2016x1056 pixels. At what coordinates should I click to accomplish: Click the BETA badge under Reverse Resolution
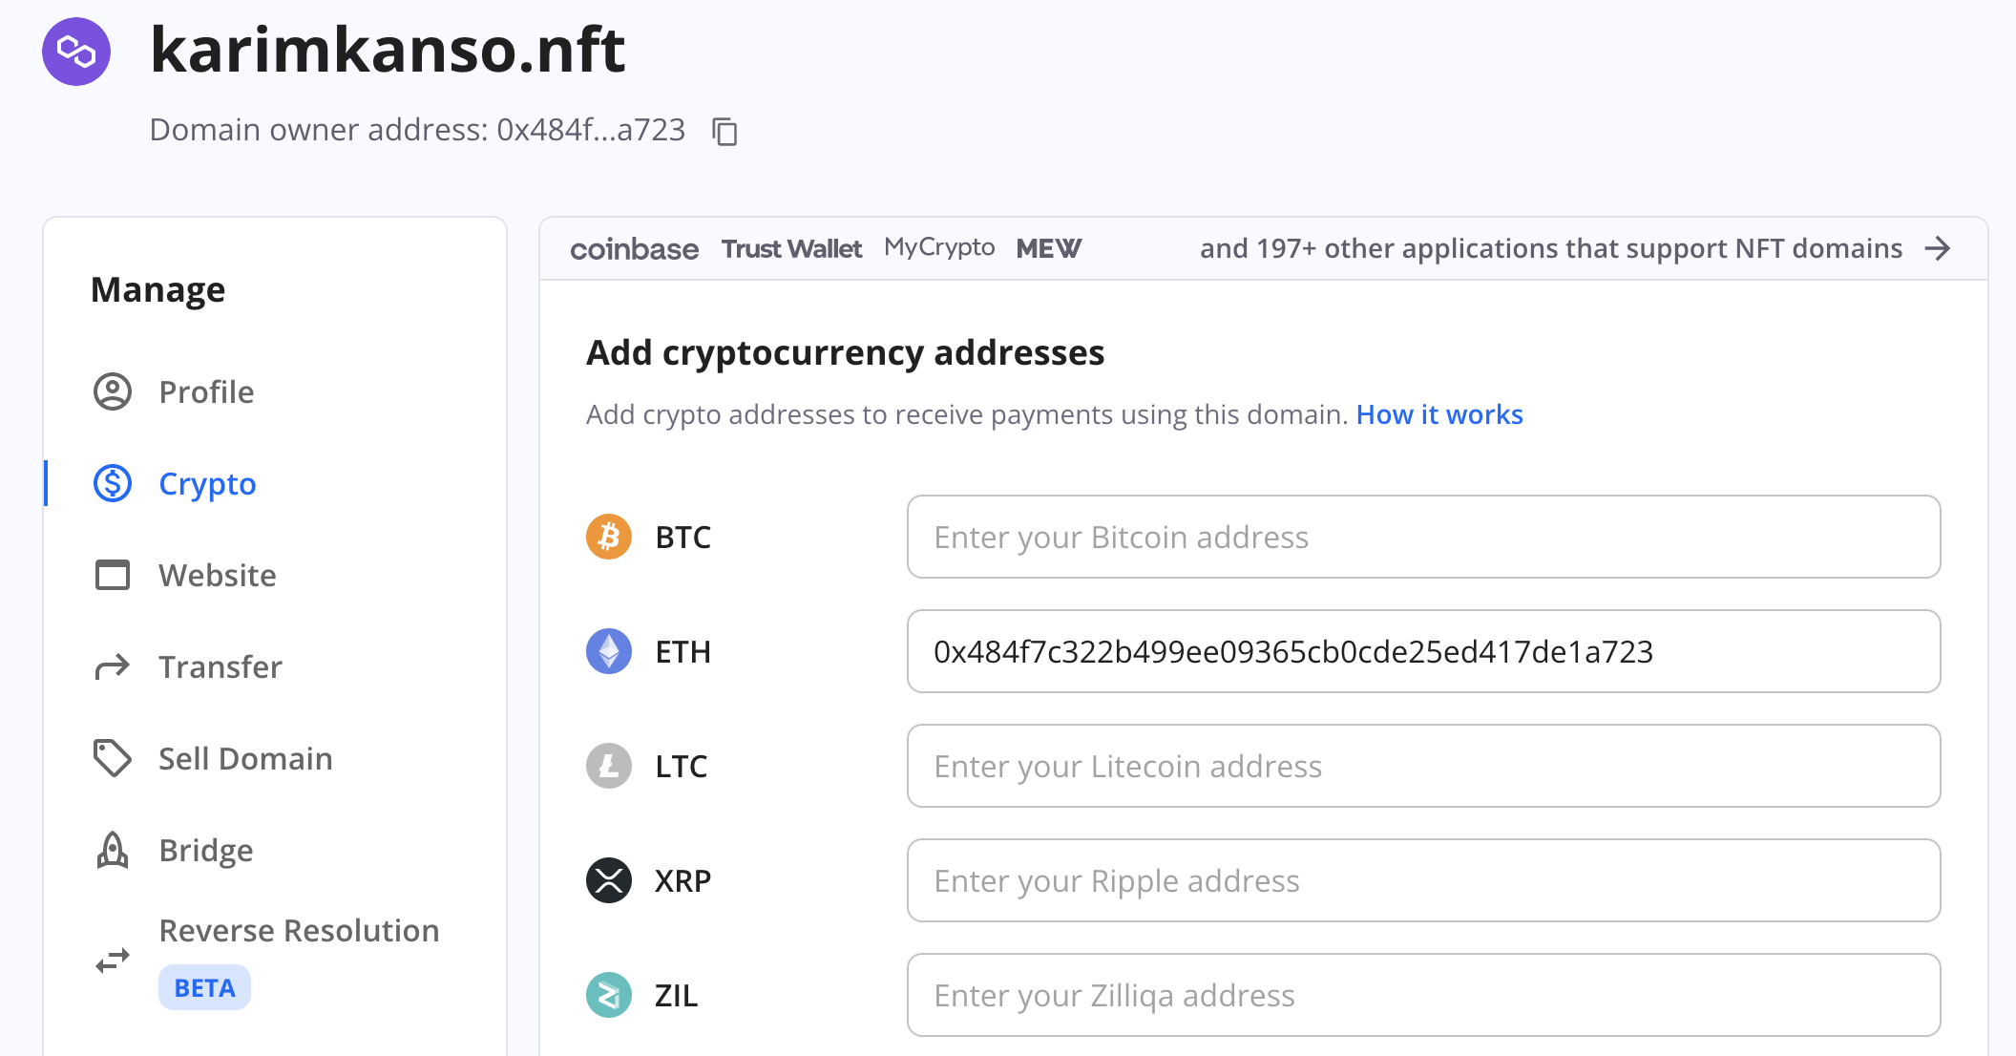click(x=203, y=986)
